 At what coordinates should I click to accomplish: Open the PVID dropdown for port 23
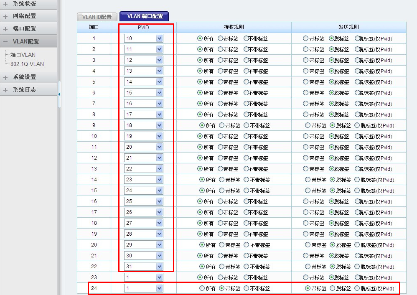tap(159, 277)
